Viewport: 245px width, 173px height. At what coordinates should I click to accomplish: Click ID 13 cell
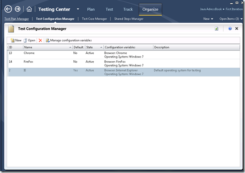10,53
